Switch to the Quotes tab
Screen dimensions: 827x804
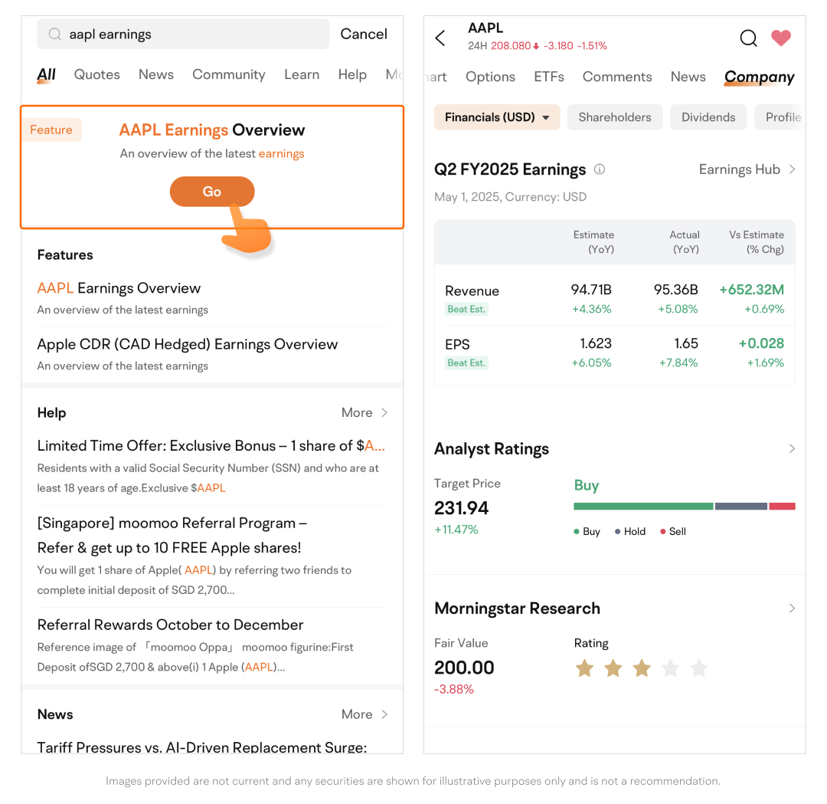(96, 74)
